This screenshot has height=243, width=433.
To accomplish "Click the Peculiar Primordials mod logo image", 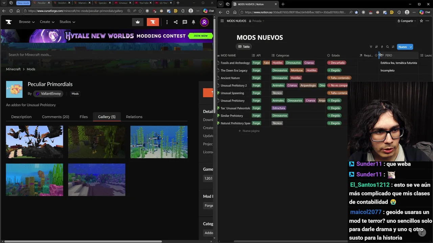I will [14, 89].
